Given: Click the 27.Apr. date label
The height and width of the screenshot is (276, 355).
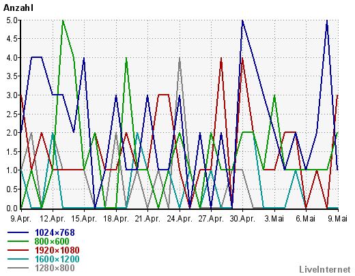Looking at the screenshot, I should click(211, 219).
